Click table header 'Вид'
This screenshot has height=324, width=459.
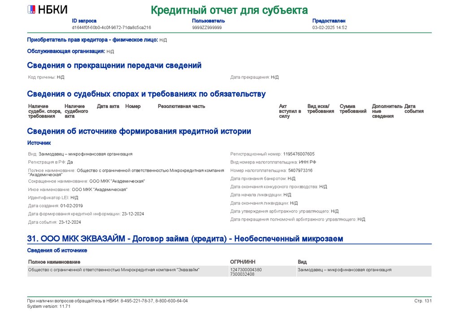302,262
